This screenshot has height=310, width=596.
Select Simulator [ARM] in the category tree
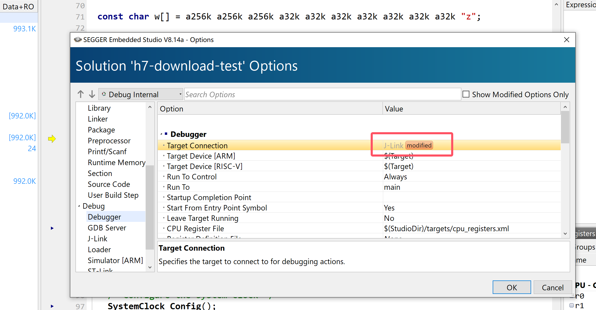[115, 260]
